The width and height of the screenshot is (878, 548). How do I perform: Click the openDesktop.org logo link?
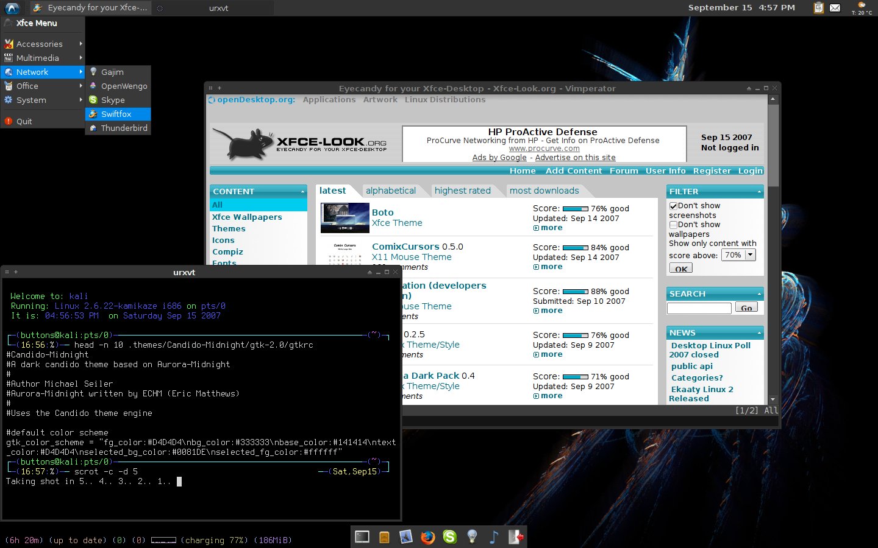[252, 100]
